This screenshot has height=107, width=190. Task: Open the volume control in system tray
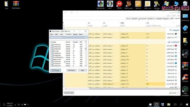tap(19, 105)
